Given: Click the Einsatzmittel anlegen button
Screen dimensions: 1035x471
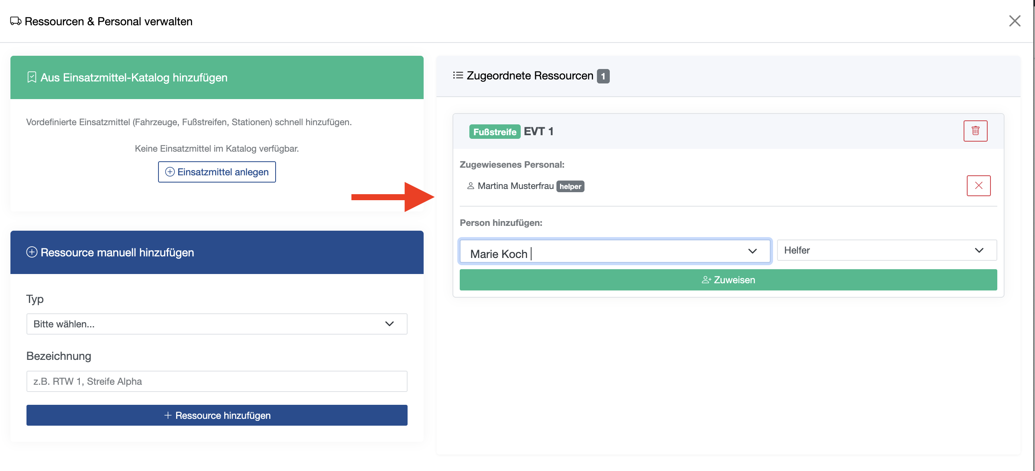Looking at the screenshot, I should point(217,172).
